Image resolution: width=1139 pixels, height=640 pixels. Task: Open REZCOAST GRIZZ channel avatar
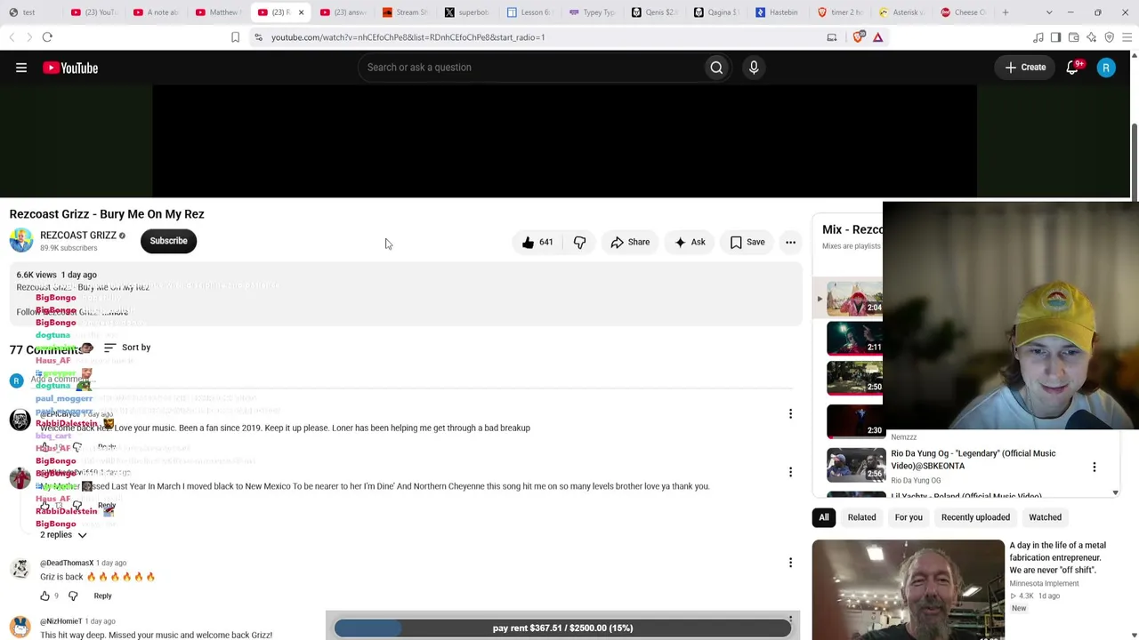21,241
